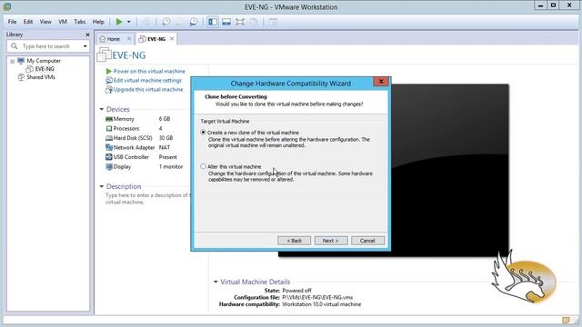Click the Display value 1 monitor
Screen dimensions: 582x327
[x=171, y=167]
